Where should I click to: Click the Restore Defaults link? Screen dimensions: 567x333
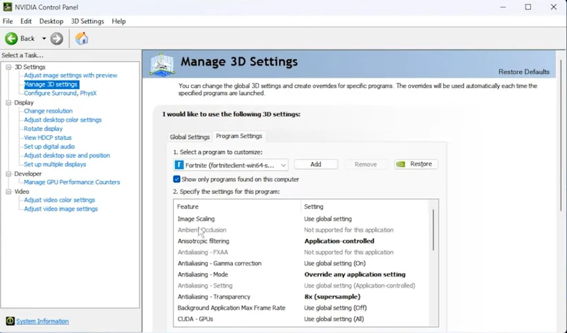(523, 72)
